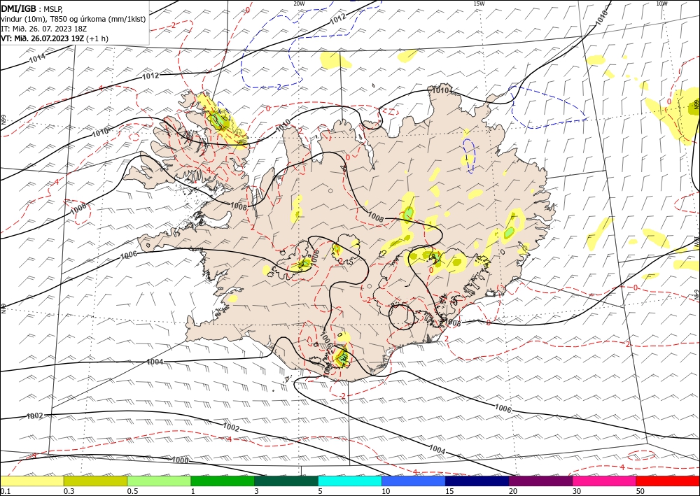Choose the purple 20 mm legend swatch

(x=540, y=481)
